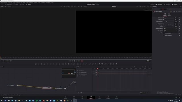
Task: Switch to the Color page tab
Action: point(100,97)
